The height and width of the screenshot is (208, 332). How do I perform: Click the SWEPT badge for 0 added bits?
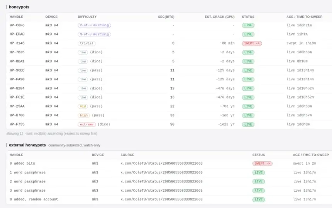262,164
